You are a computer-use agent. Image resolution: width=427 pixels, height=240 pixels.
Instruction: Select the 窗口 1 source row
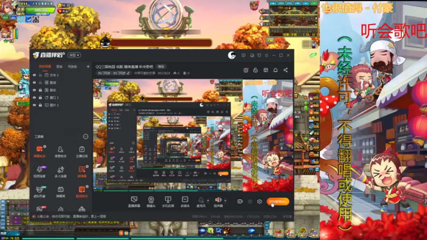click(61, 98)
